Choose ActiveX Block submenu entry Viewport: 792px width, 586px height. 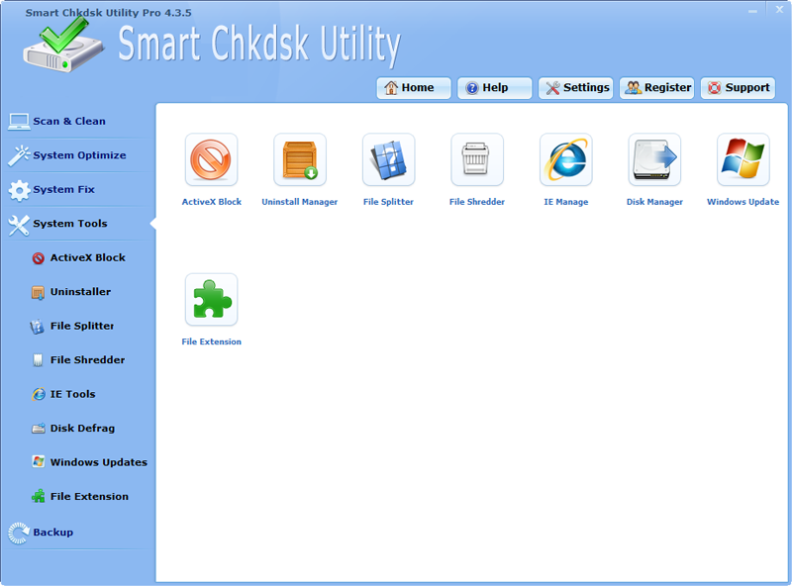87,257
